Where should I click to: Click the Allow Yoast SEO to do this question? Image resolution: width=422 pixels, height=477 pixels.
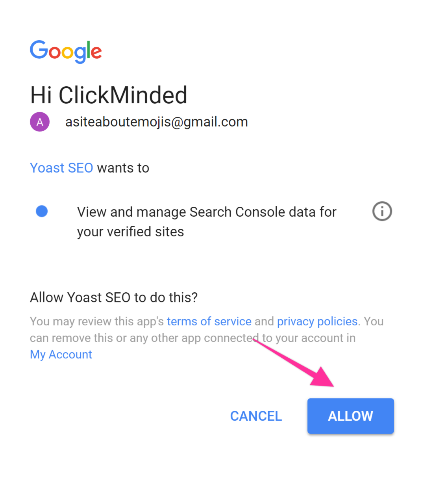click(x=114, y=297)
